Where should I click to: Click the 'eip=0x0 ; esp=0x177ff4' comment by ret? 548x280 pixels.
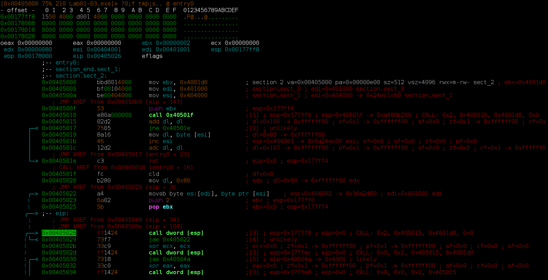coord(287,161)
